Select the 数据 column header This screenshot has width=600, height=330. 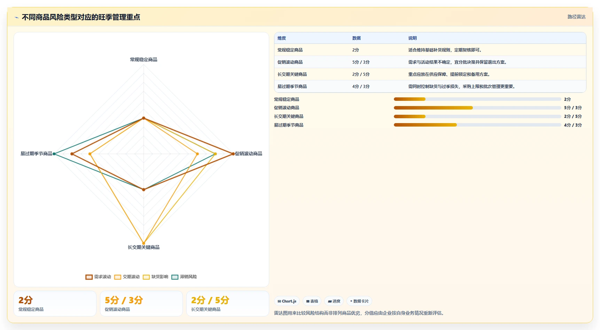point(356,38)
